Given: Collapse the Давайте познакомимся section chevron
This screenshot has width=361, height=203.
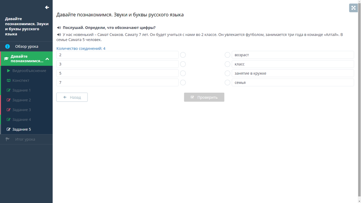Looking at the screenshot, I should (47, 58).
